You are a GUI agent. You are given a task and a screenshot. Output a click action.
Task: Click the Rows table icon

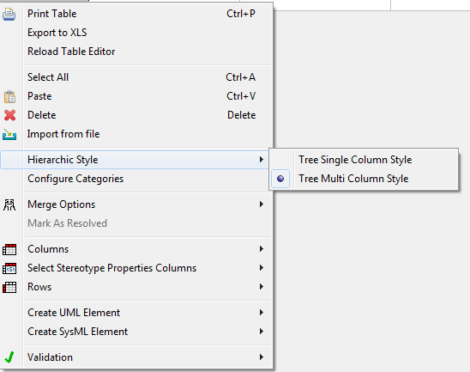(x=9, y=287)
